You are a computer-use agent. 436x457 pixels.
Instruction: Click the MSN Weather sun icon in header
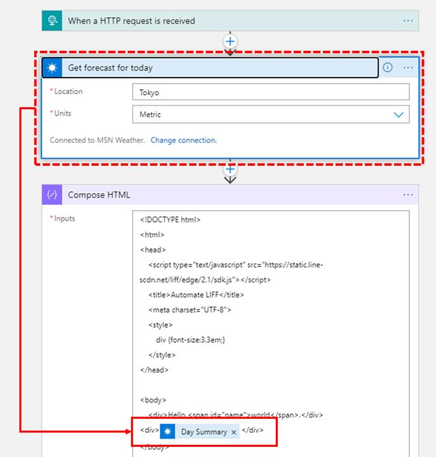click(52, 68)
